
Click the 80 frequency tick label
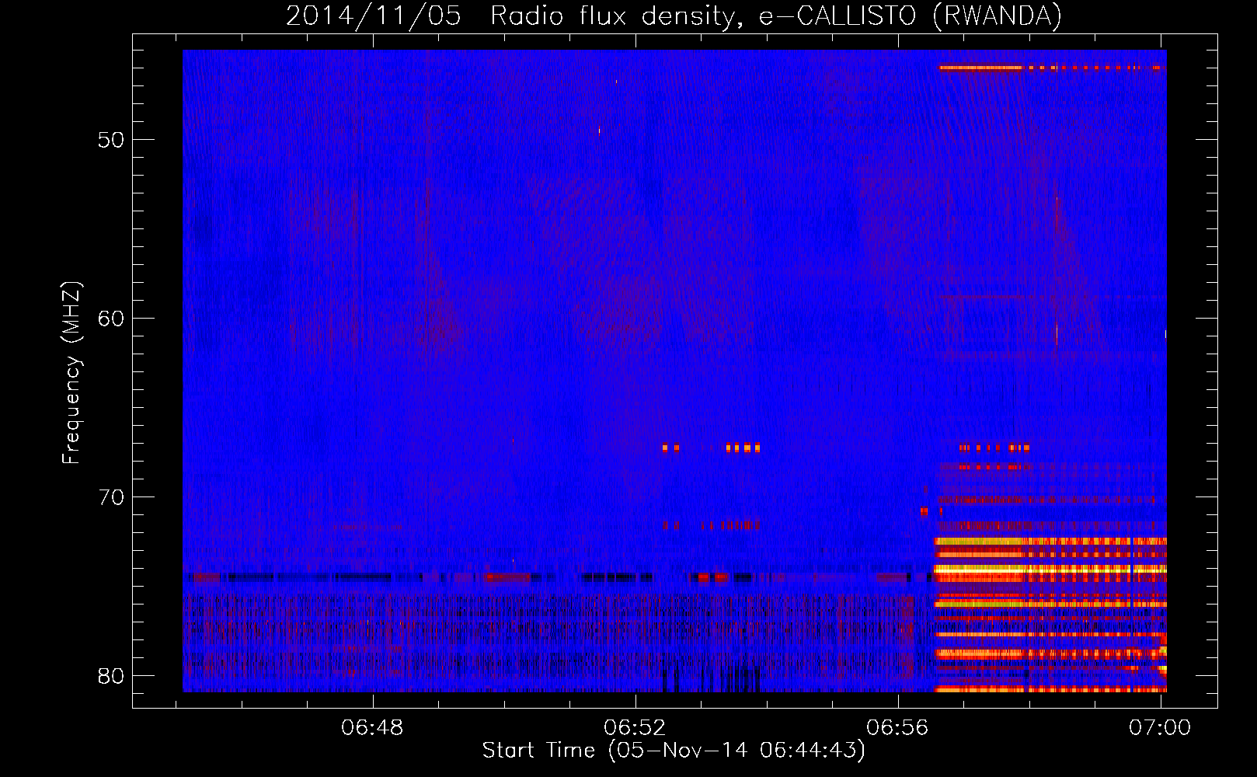pyautogui.click(x=111, y=676)
